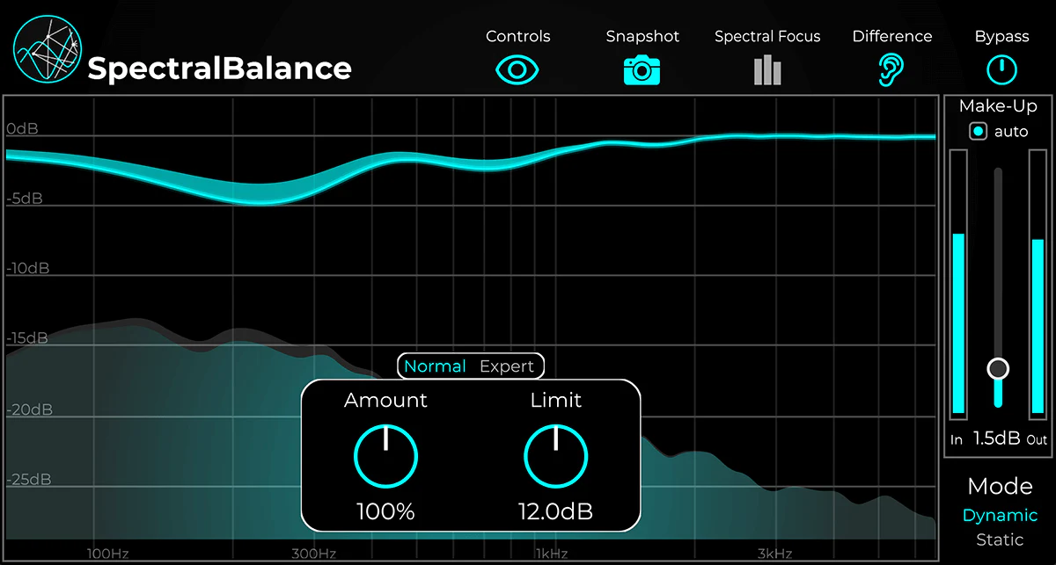Viewport: 1056px width, 565px height.
Task: Click the Controls label
Action: [x=518, y=36]
